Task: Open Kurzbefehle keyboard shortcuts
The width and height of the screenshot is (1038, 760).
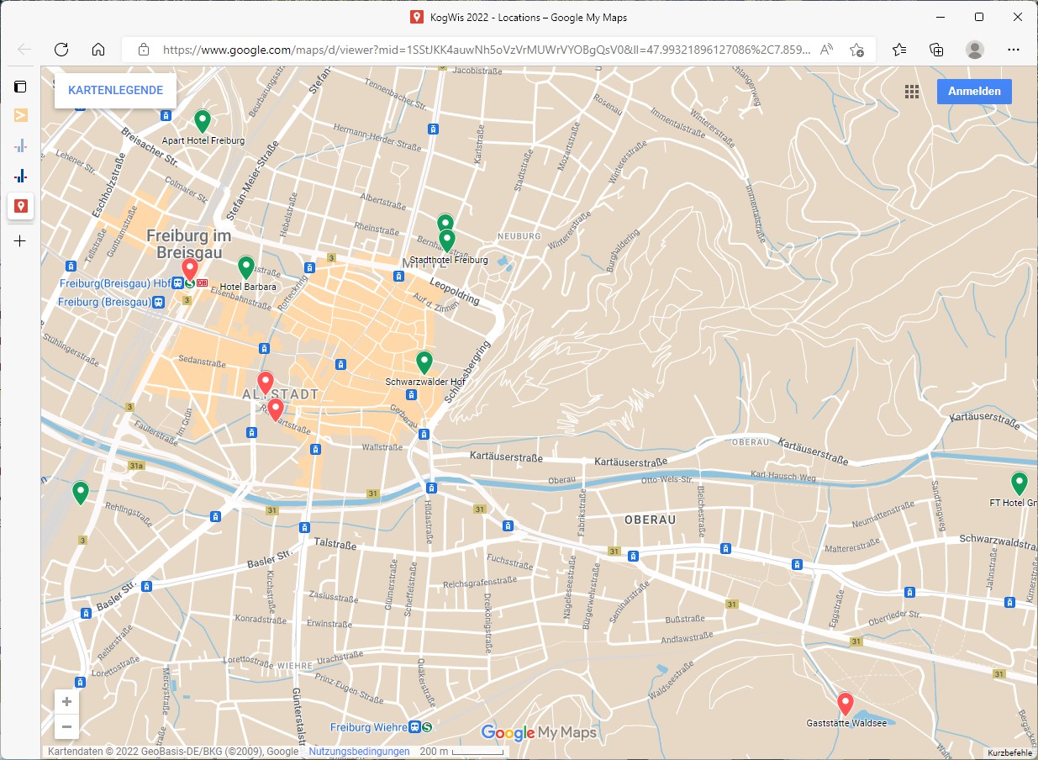Action: (x=1009, y=752)
